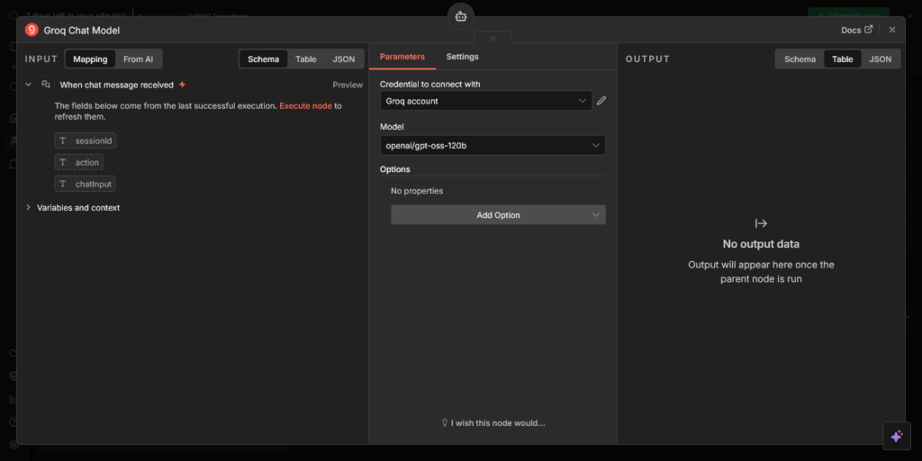Screen dimensions: 922x461
Task: Switch input to From AI mode
Action: (138, 59)
